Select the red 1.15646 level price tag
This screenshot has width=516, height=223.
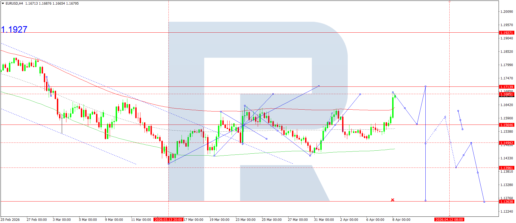click(506, 125)
